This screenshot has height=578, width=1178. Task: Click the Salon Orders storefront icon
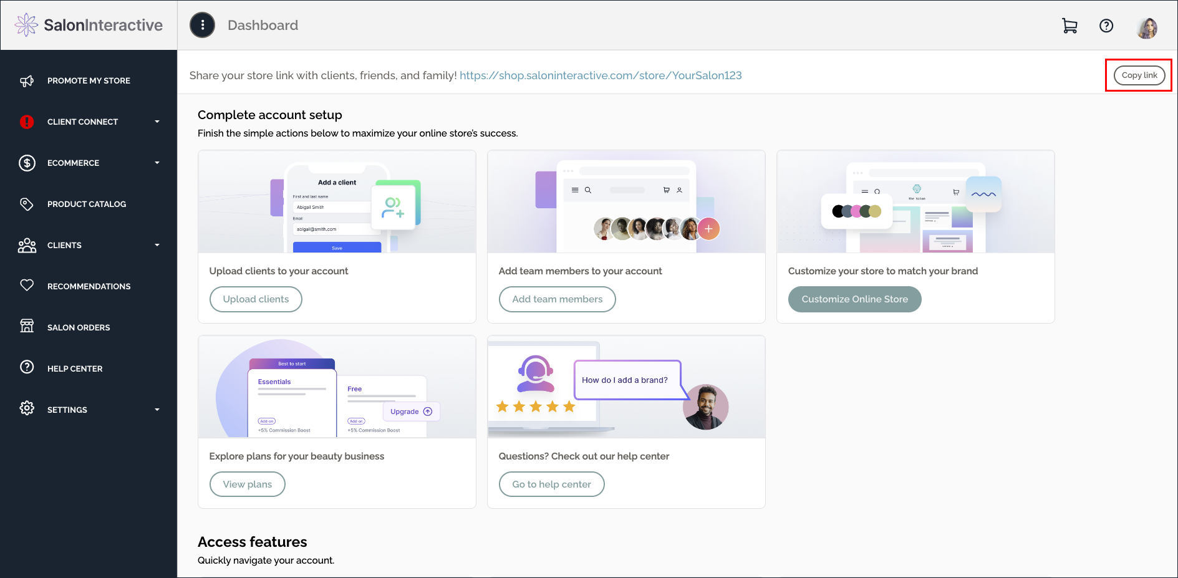(27, 326)
